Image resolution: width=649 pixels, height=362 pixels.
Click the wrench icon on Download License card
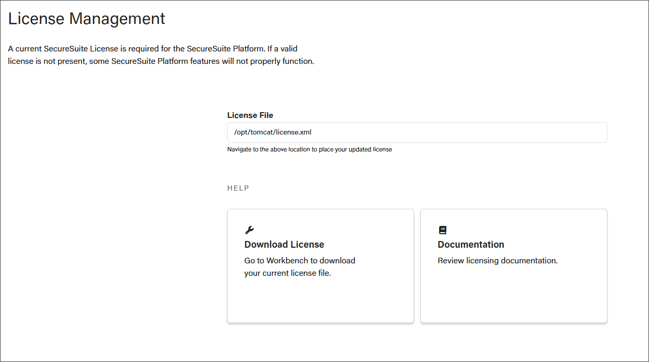pyautogui.click(x=249, y=230)
